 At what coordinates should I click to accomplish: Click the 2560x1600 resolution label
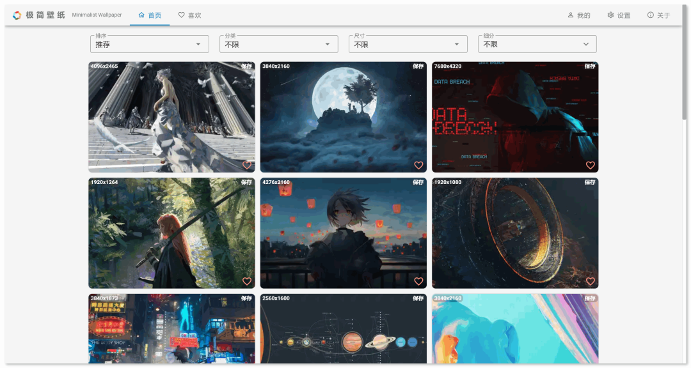276,298
